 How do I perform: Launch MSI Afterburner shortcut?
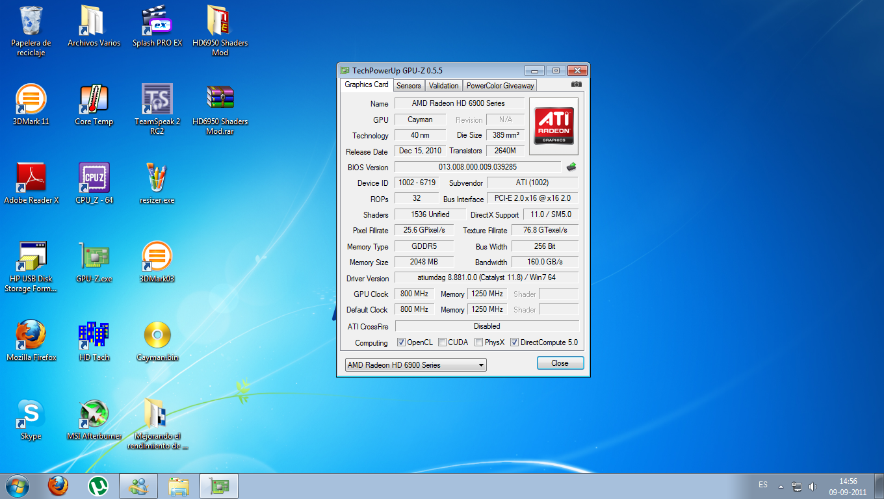click(x=94, y=419)
